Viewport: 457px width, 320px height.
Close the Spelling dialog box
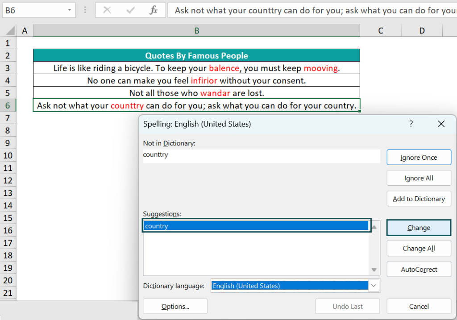pos(441,124)
